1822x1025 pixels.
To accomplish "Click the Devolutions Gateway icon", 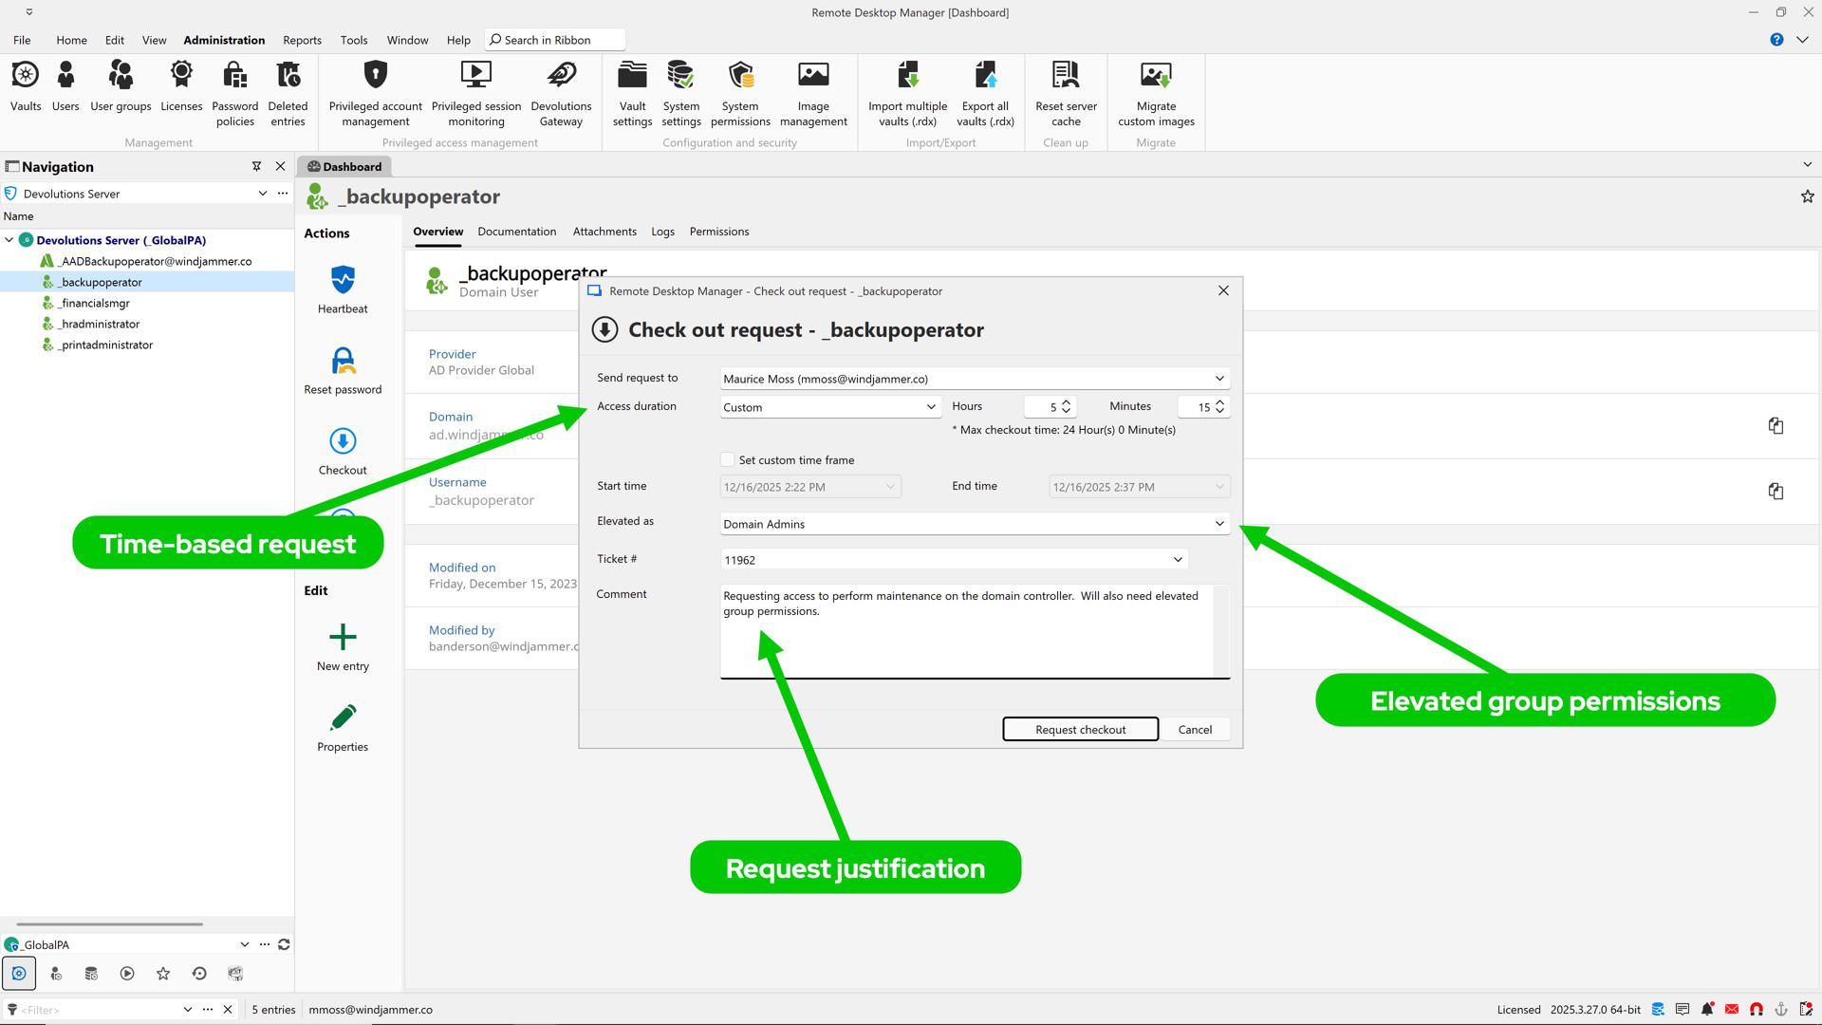I will pos(561,93).
